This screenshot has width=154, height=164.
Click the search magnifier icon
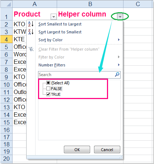point(117,74)
